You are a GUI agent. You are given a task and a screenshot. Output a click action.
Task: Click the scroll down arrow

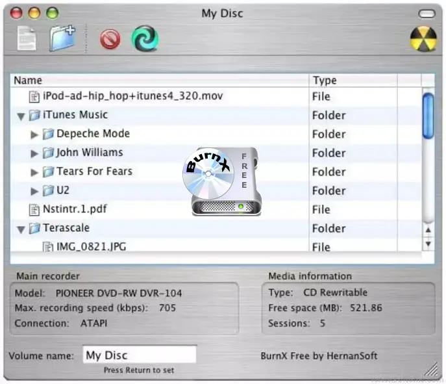click(x=428, y=244)
